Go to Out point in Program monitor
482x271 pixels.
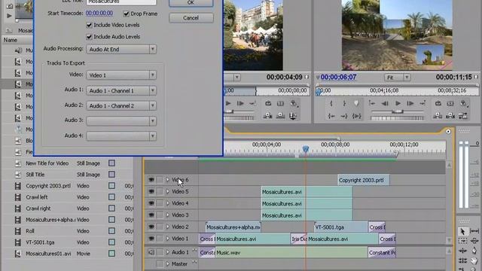pos(344,116)
